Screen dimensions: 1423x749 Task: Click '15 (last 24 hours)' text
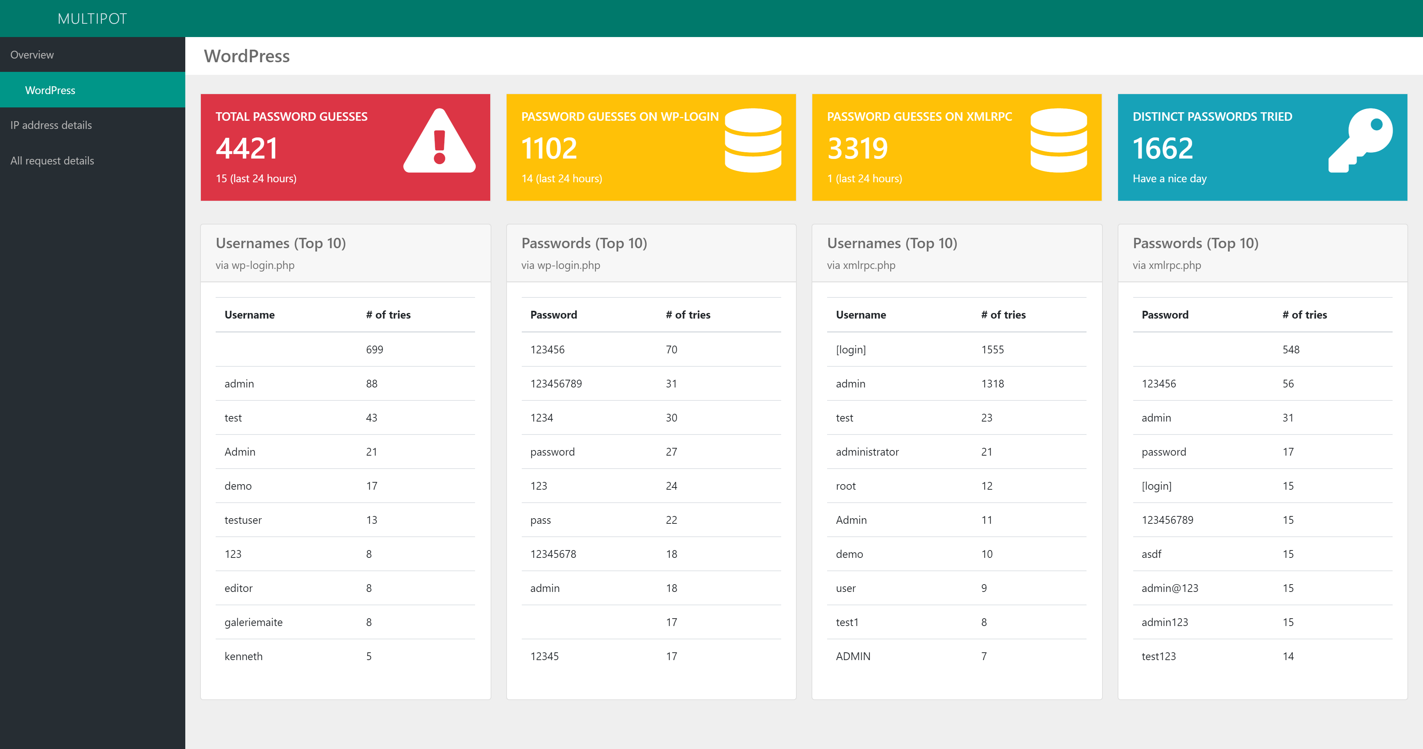pyautogui.click(x=256, y=179)
